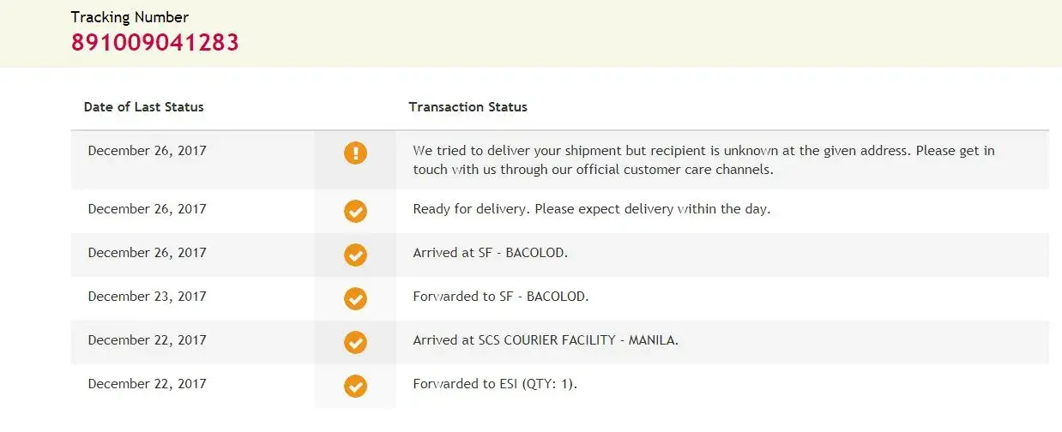Click the checkmark beside Forwarded to ESI
1062x432 pixels.
point(355,386)
